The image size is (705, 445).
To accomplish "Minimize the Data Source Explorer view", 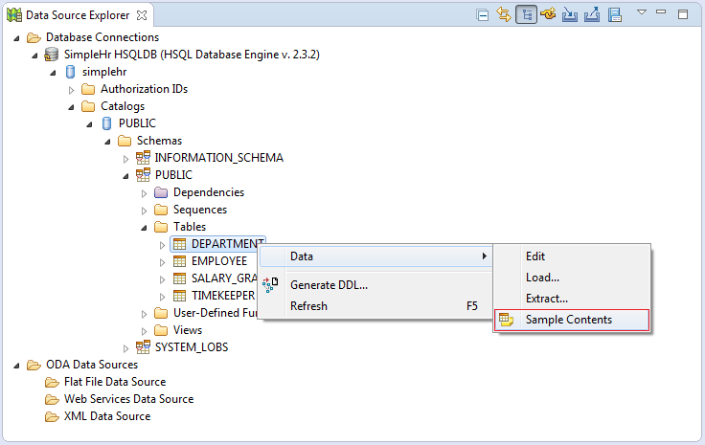I will pos(661,12).
